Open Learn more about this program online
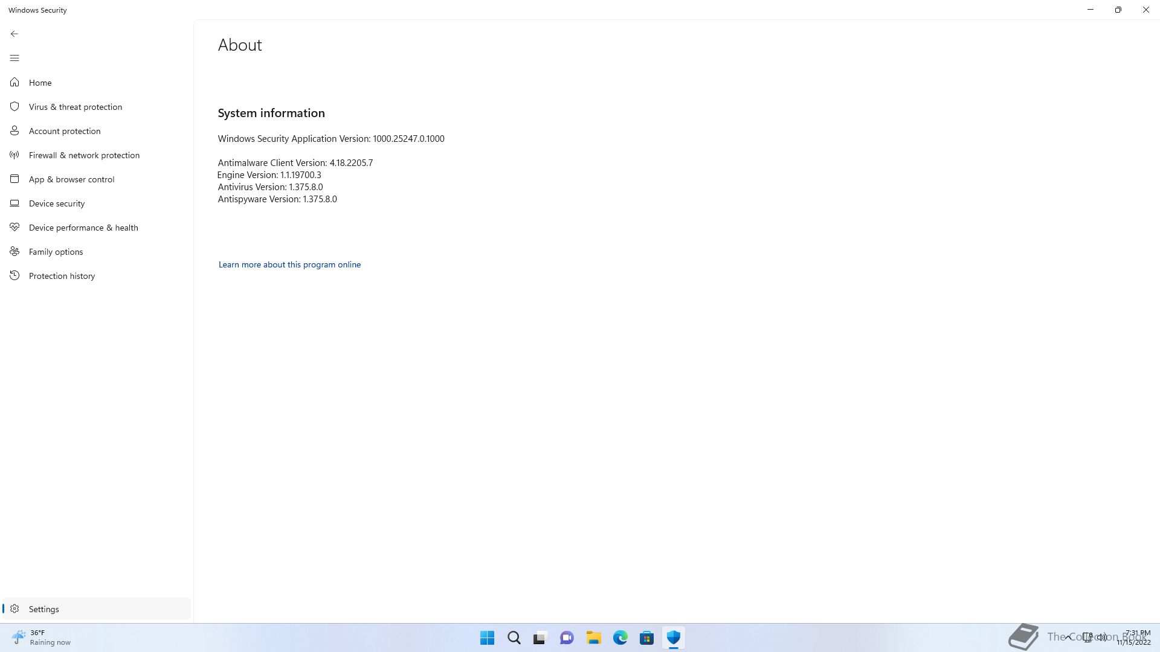Viewport: 1160px width, 652px height. [x=289, y=264]
